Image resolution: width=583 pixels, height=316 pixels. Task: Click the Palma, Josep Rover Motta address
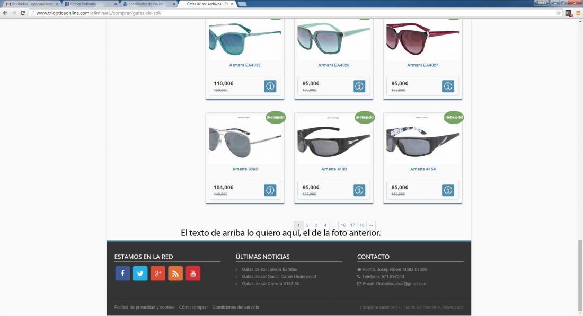392,269
